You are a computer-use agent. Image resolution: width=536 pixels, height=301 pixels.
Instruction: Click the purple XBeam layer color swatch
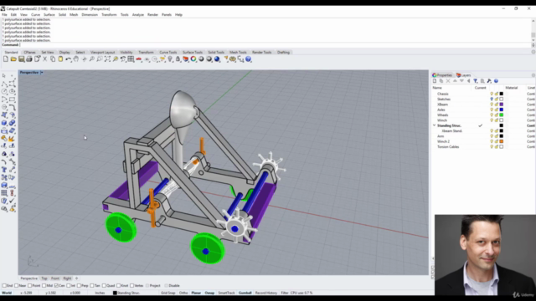coord(502,105)
